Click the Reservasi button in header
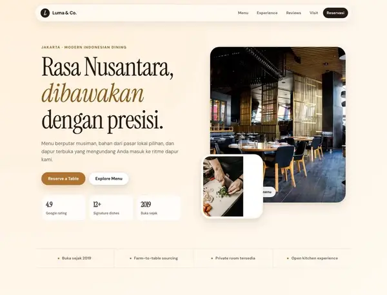Screen dimensions: 387x295 click(335, 13)
